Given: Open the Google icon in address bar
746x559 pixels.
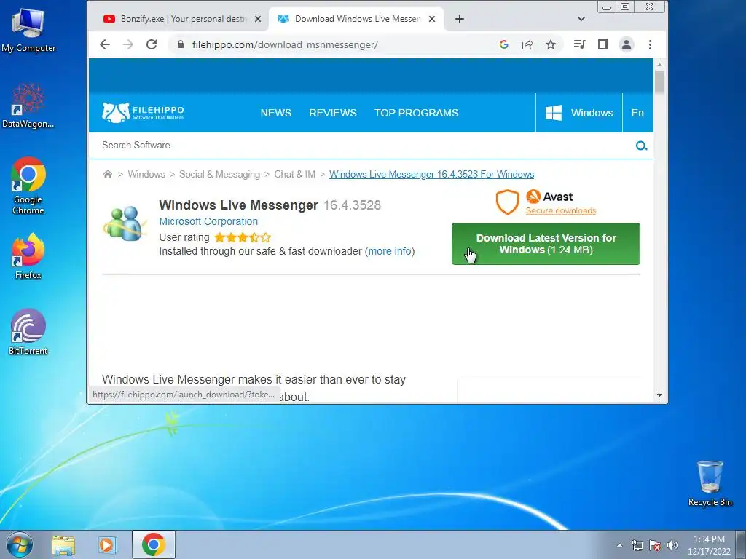Looking at the screenshot, I should (x=504, y=44).
